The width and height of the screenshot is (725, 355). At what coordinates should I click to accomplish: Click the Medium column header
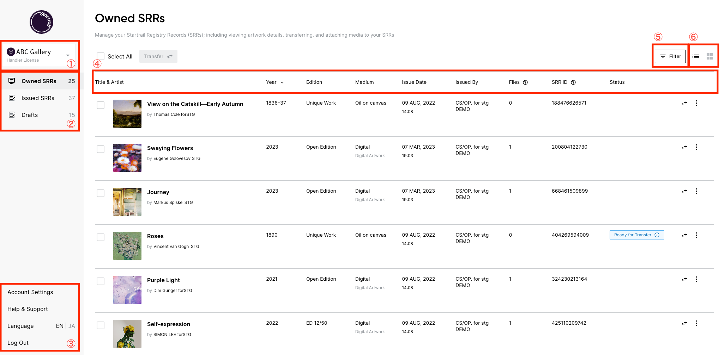tap(364, 82)
